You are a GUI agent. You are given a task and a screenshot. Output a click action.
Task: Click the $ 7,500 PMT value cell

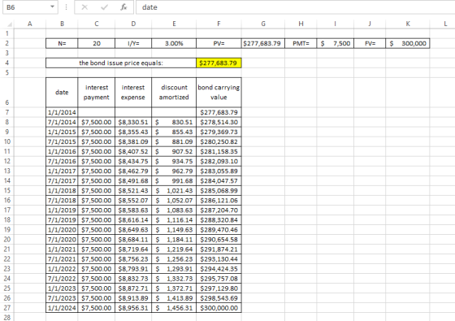coord(335,44)
